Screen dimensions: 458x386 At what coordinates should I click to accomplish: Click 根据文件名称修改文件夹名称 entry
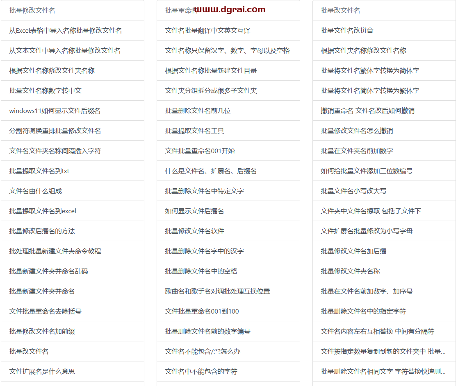click(52, 70)
